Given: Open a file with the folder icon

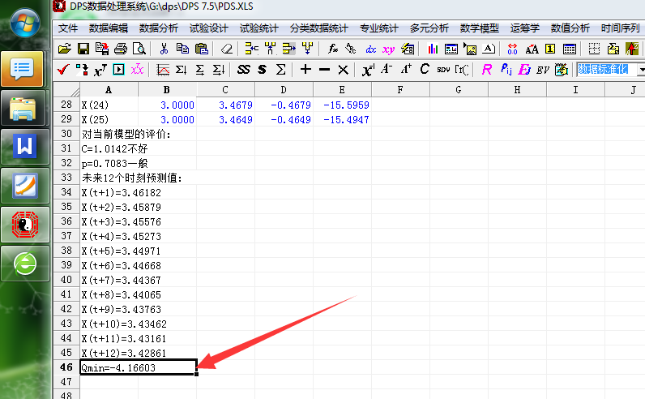Looking at the screenshot, I should tap(65, 49).
